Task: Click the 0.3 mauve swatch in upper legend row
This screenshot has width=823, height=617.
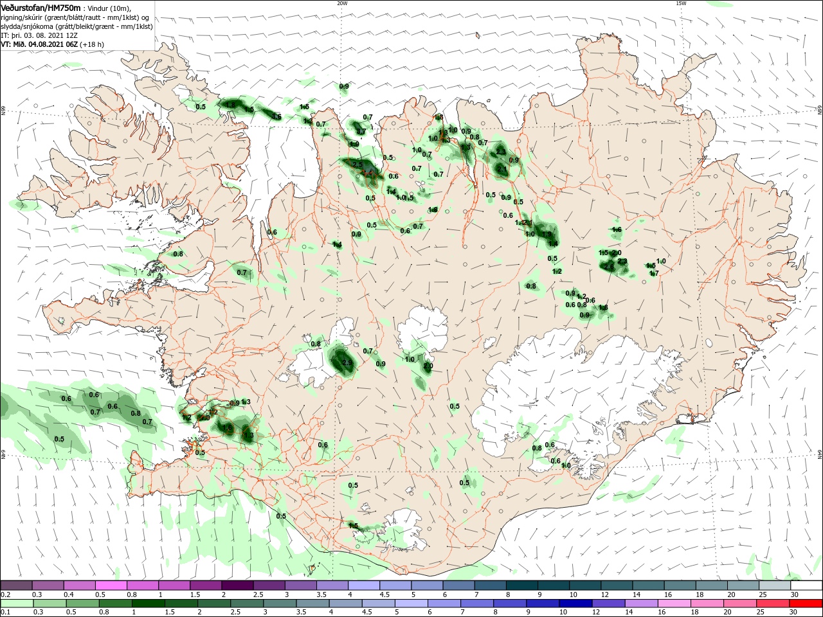Action: (x=48, y=586)
